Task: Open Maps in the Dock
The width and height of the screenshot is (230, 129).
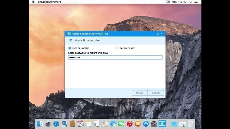Action: [105, 124]
